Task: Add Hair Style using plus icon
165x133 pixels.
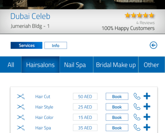Action: click(x=147, y=106)
